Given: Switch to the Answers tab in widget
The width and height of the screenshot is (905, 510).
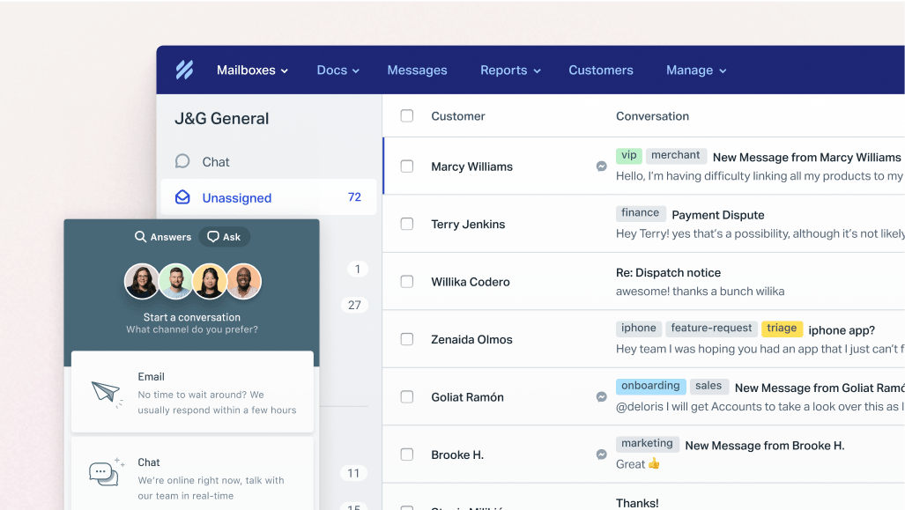Looking at the screenshot, I should (x=163, y=237).
